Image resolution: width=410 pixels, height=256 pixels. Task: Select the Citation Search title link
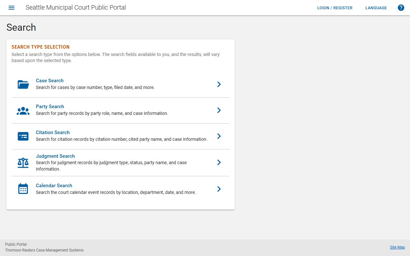pos(53,132)
